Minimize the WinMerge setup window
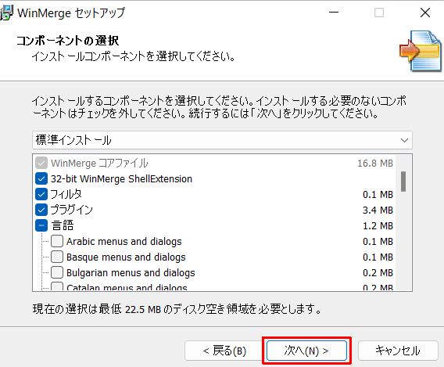The width and height of the screenshot is (444, 367). tap(334, 13)
